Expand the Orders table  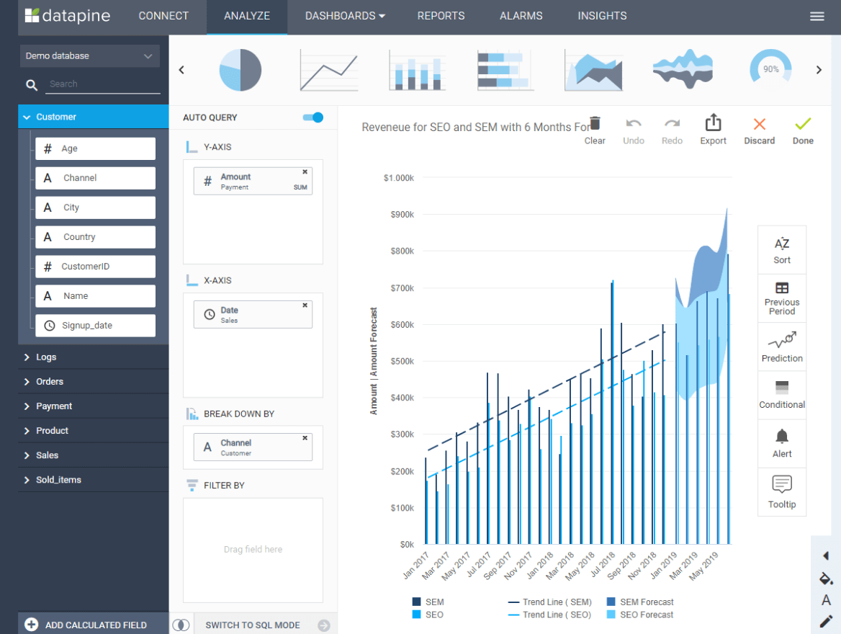point(50,382)
